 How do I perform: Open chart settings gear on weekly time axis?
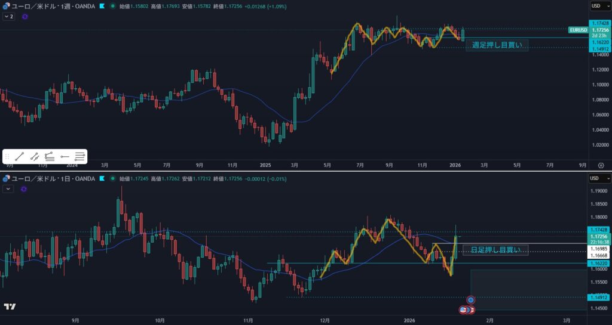[x=601, y=165]
